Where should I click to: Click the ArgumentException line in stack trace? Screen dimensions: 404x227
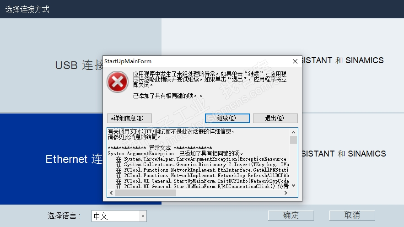click(x=175, y=154)
